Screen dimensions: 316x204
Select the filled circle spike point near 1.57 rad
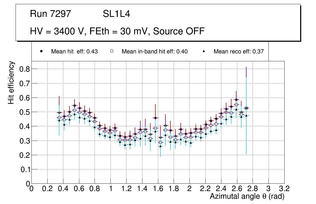coord(155,118)
